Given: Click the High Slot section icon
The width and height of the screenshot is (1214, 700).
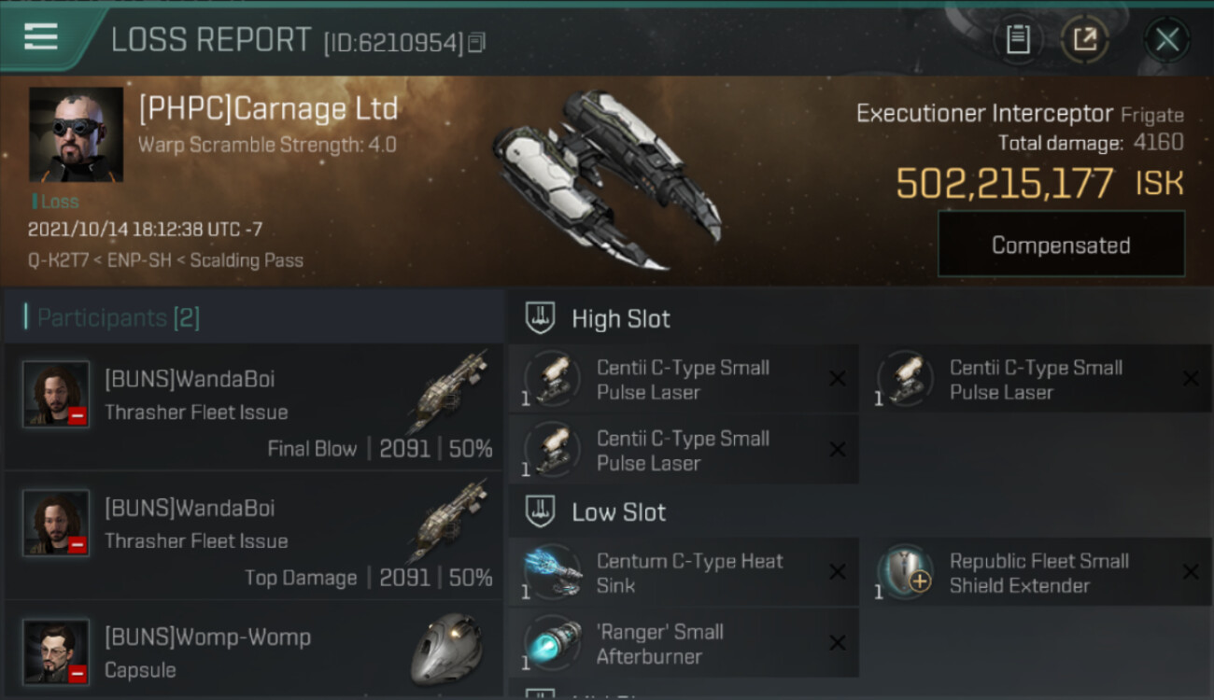Looking at the screenshot, I should pyautogui.click(x=541, y=318).
